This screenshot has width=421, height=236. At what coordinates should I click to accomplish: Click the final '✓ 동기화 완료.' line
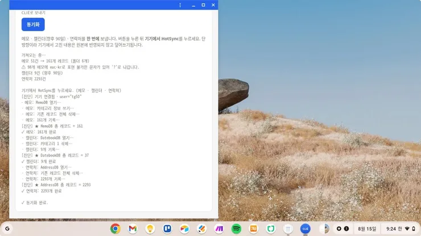35,203
